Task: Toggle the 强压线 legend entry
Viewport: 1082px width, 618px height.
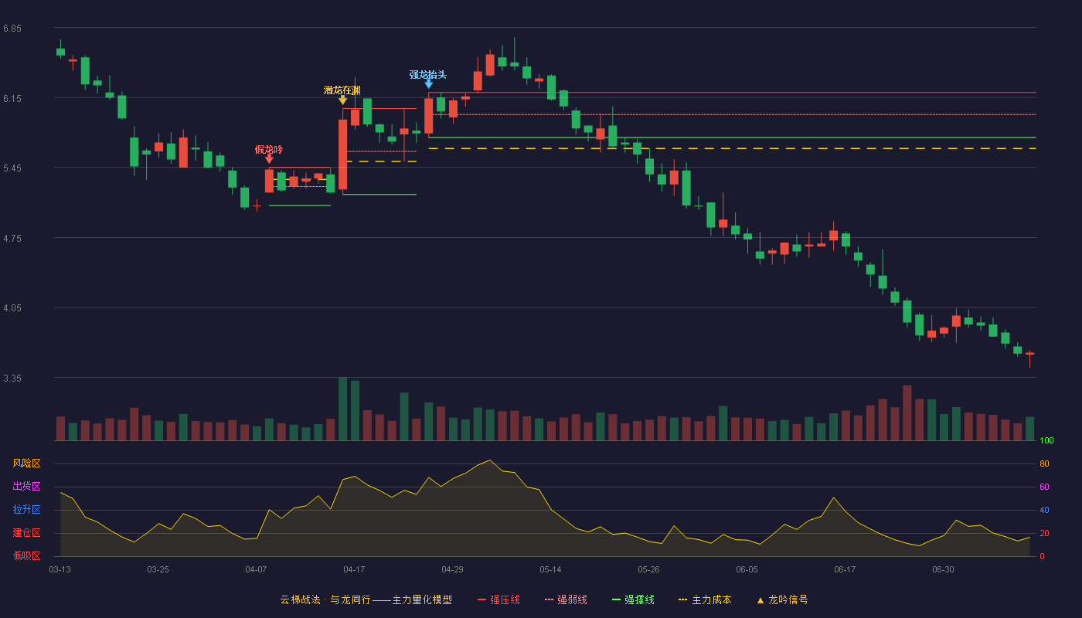Action: (498, 599)
